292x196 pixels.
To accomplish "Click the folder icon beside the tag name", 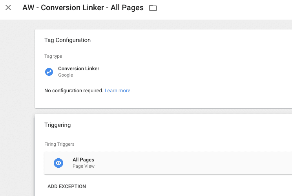I will point(153,8).
